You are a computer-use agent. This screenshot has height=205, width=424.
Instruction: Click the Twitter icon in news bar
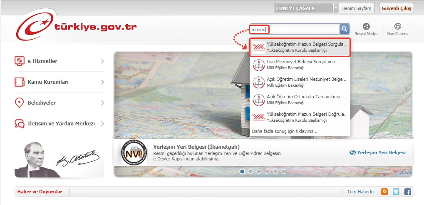396,192
